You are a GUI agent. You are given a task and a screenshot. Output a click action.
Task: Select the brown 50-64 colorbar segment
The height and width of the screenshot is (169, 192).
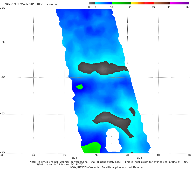pos(162,3)
